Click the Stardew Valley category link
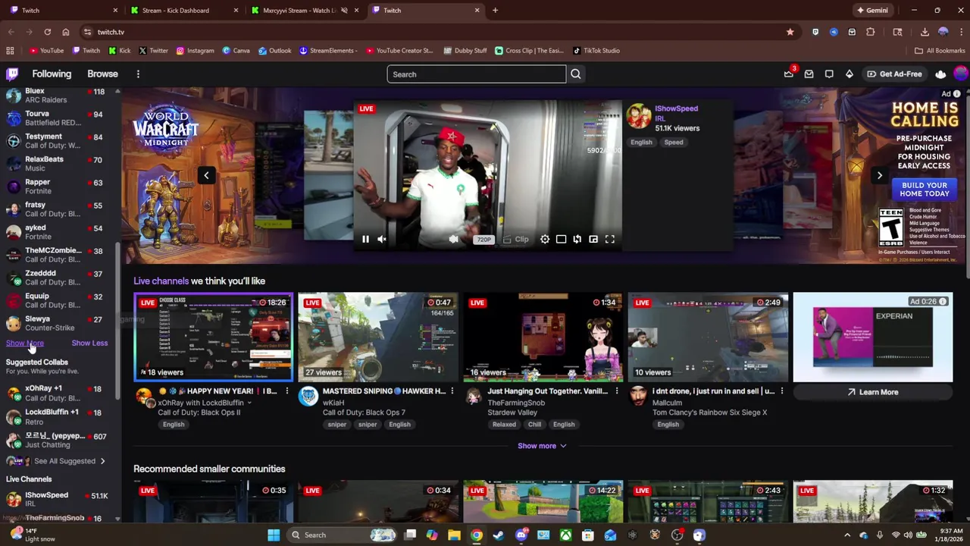 click(512, 413)
